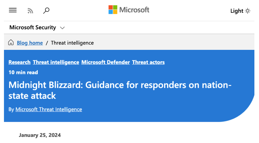Open the Microsoft Threat Intelligence author link
259x143 pixels.
tap(49, 109)
